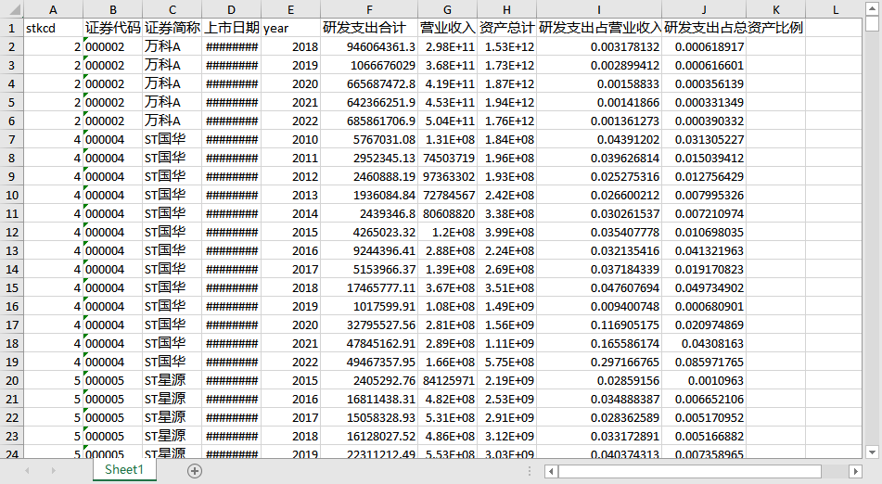This screenshot has width=882, height=484.
Task: Select ST星源 cell in row 20
Action: point(173,380)
